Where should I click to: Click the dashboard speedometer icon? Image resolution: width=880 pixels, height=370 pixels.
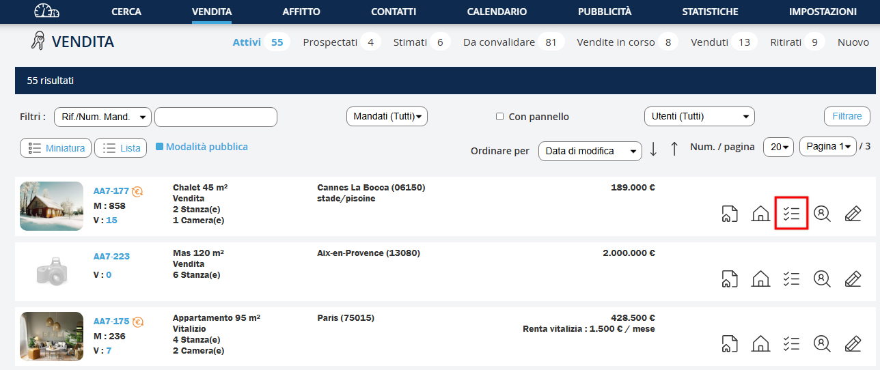click(46, 12)
